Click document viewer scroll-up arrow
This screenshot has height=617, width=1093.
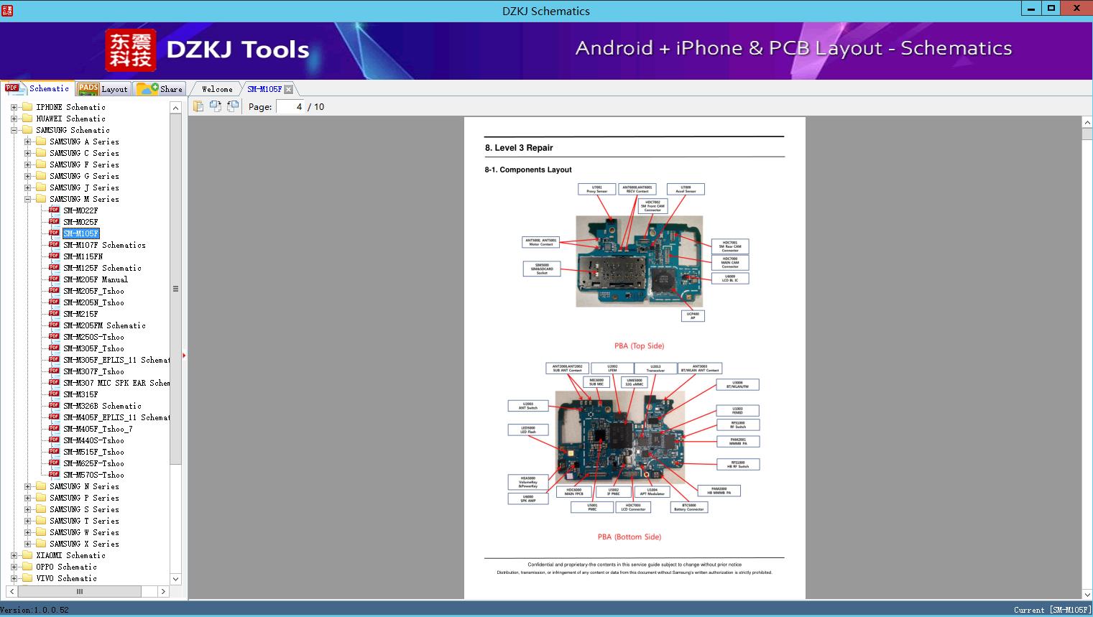[x=1087, y=123]
